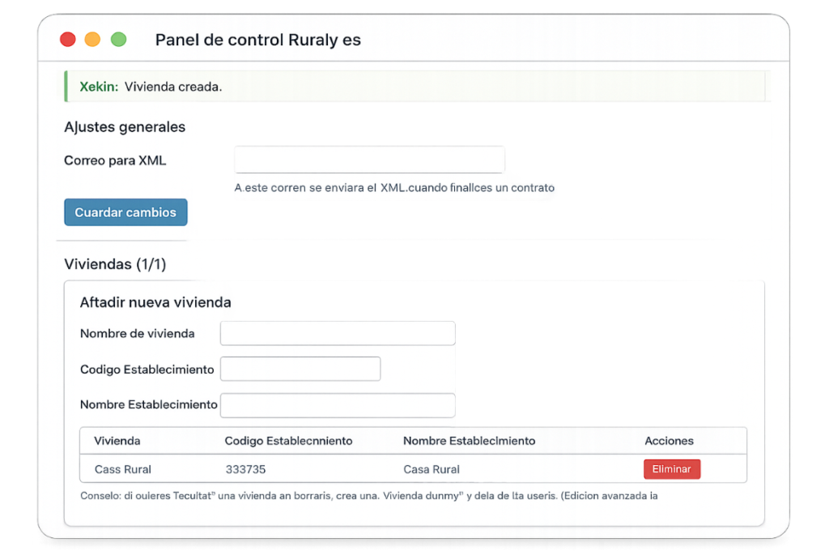Select the Codigo Establecimiento input field
This screenshot has width=829, height=551.
click(300, 369)
